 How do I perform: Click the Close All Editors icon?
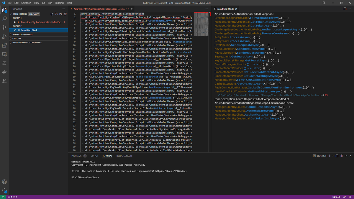tap(65, 14)
